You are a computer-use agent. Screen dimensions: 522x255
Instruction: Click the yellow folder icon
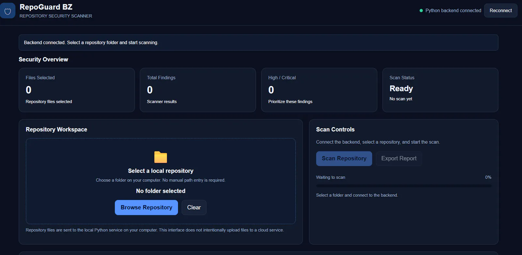tap(161, 157)
